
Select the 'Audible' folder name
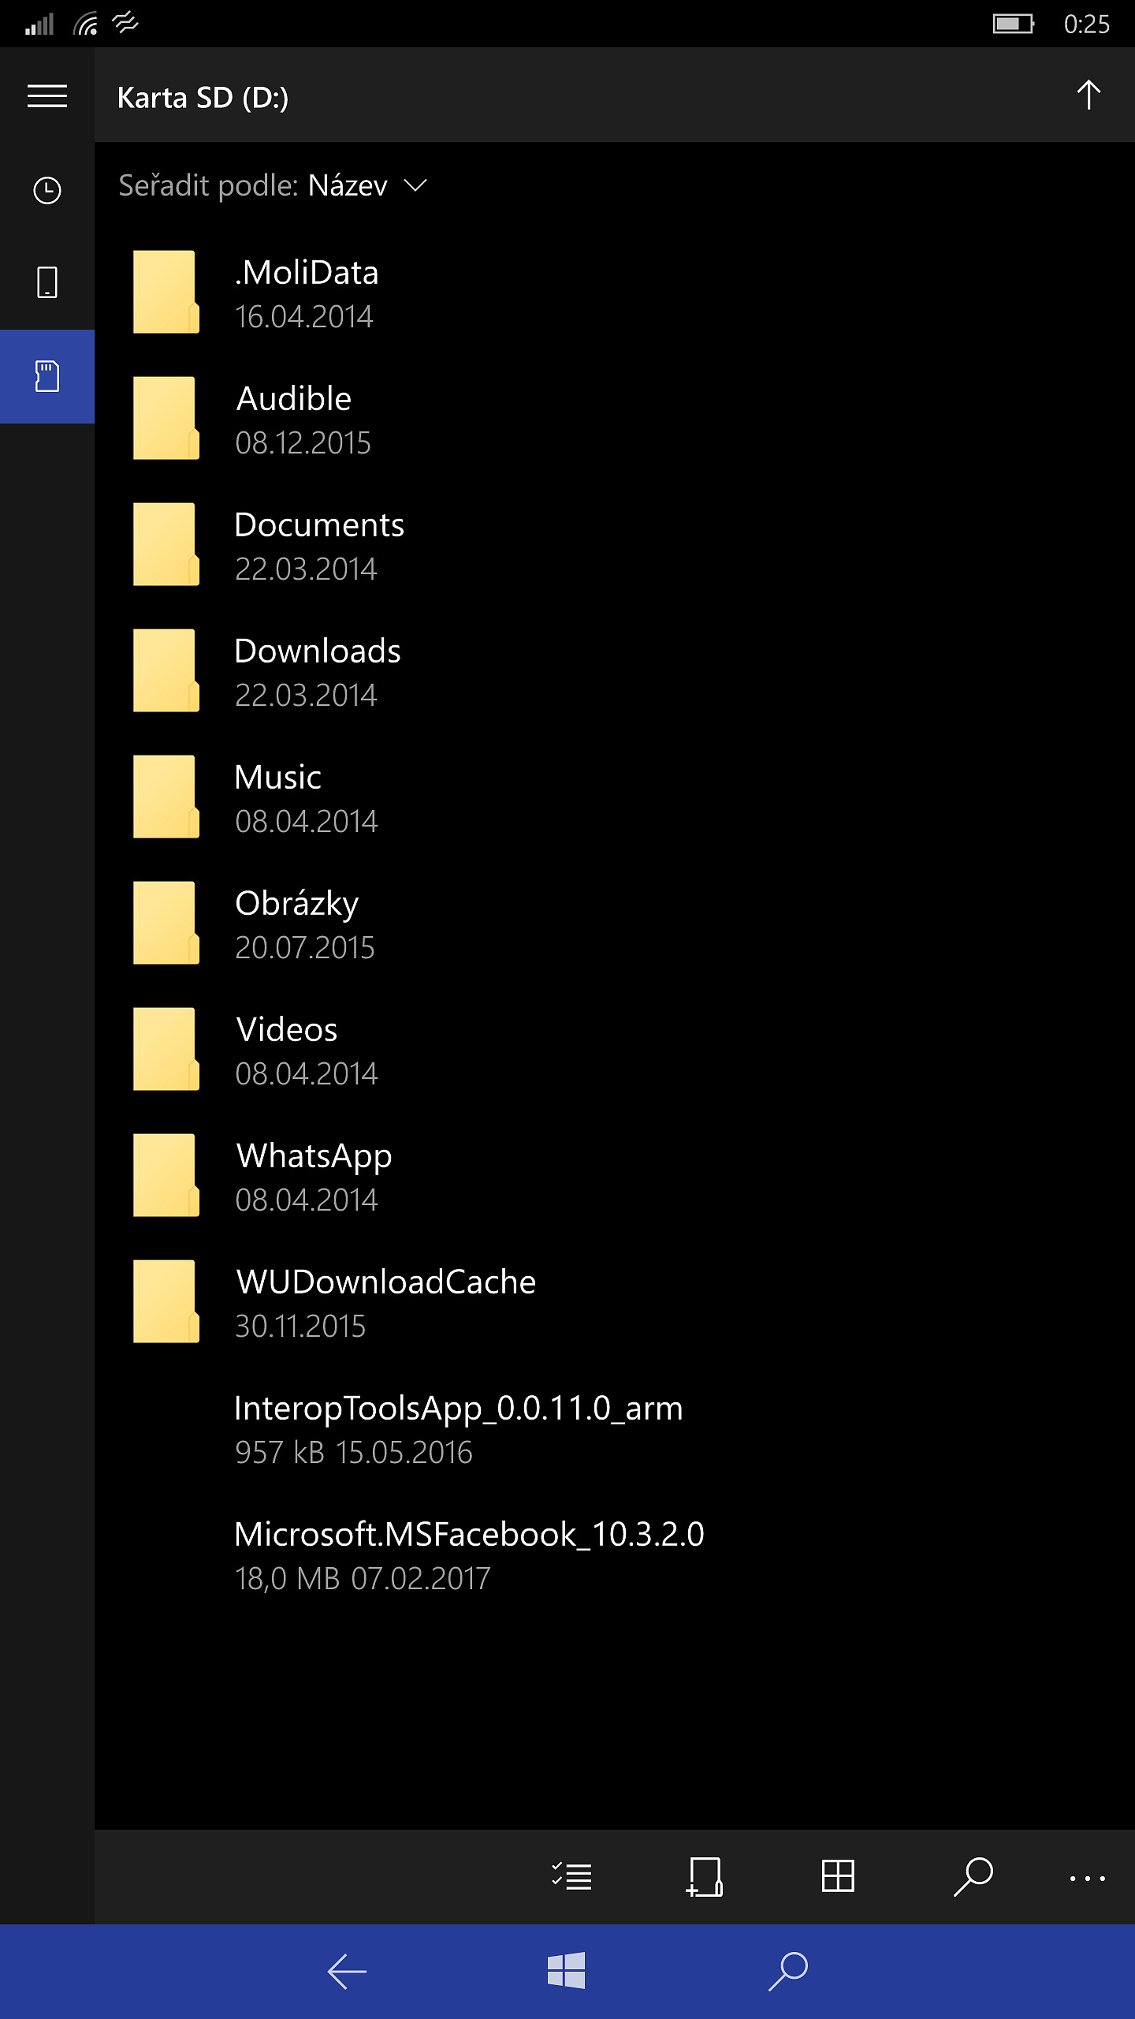click(x=294, y=399)
